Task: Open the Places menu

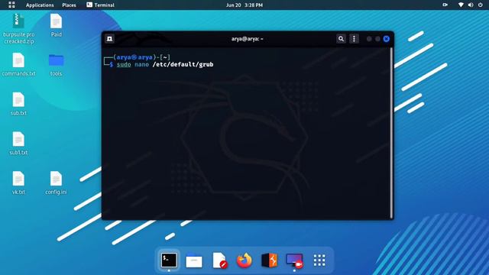Action: click(69, 5)
